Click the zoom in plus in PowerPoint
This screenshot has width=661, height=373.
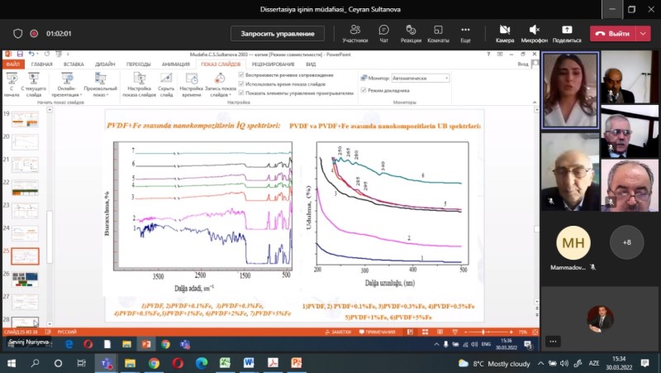point(511,332)
